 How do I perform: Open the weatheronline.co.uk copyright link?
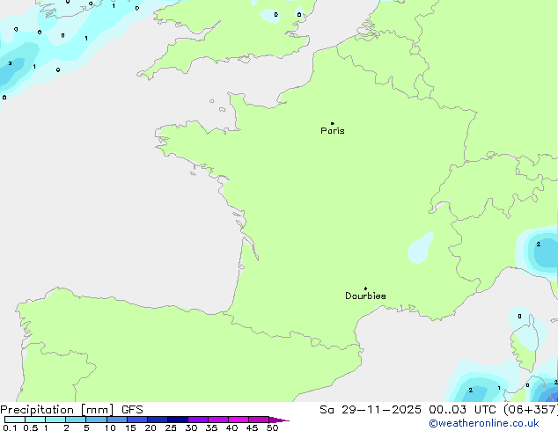(x=484, y=423)
